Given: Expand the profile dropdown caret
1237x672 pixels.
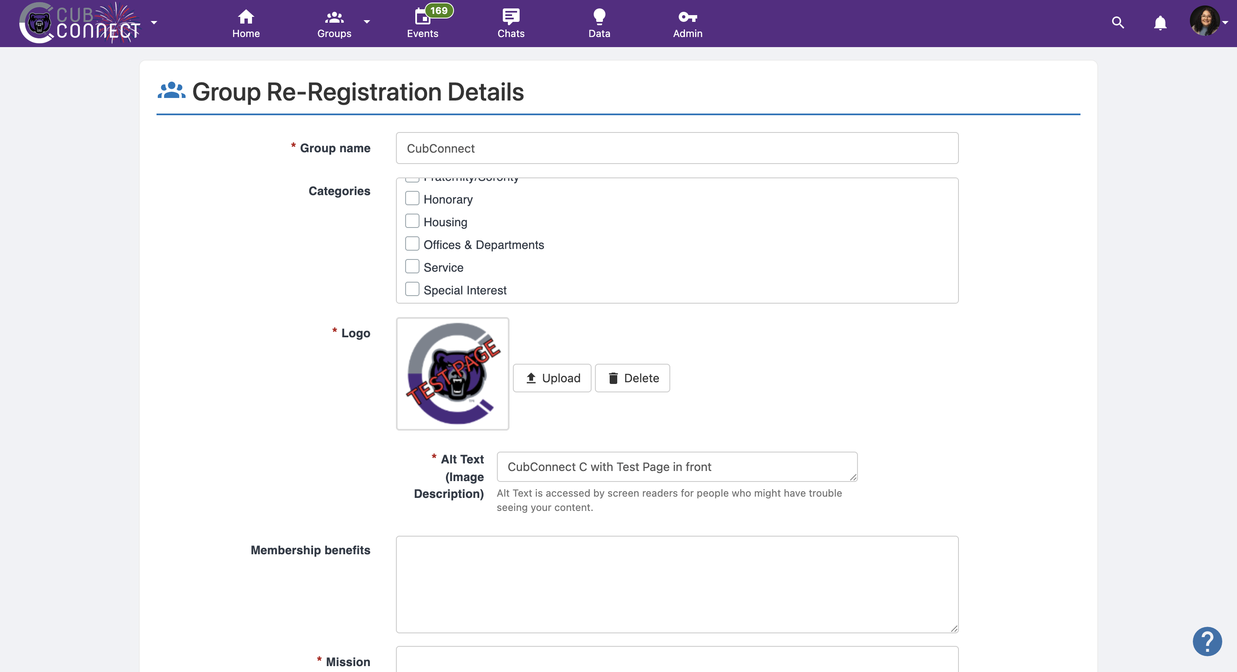Looking at the screenshot, I should pyautogui.click(x=1226, y=23).
